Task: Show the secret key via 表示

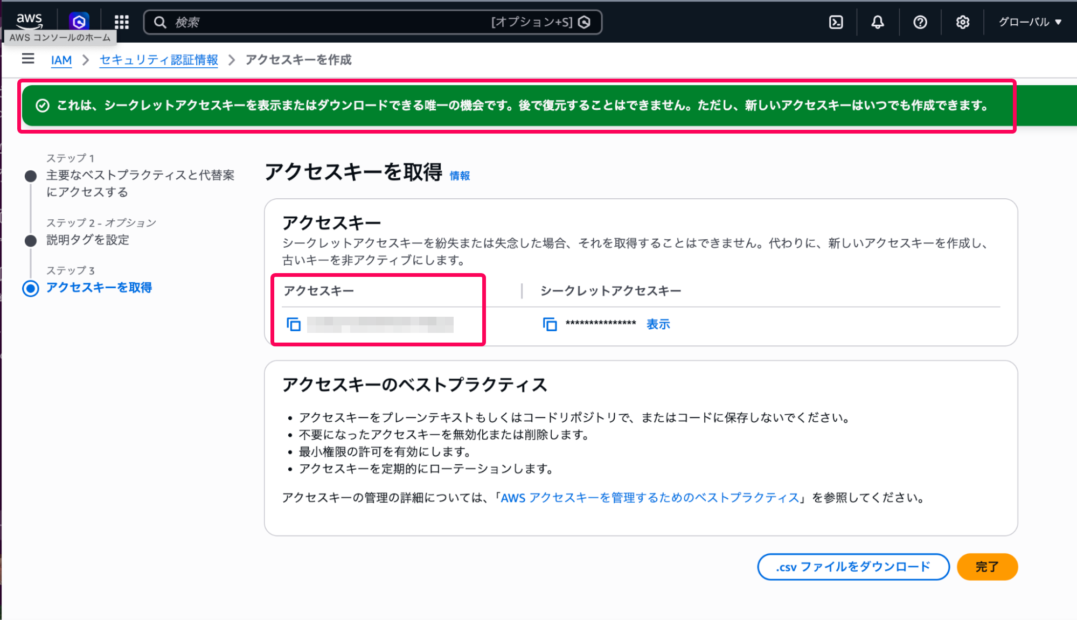Action: [x=658, y=324]
